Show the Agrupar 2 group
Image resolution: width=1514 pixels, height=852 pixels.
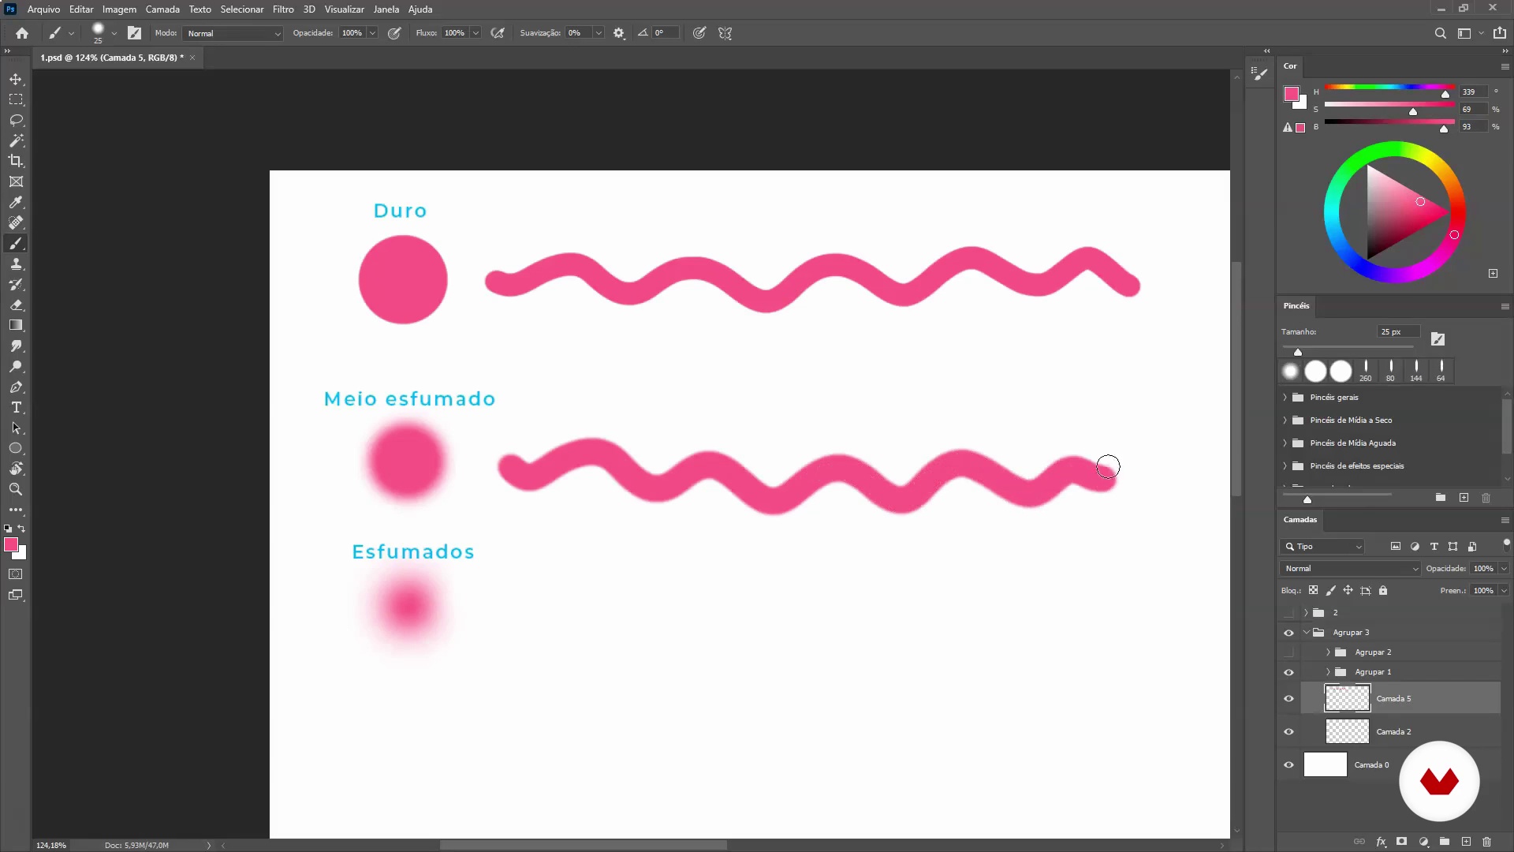click(x=1288, y=652)
